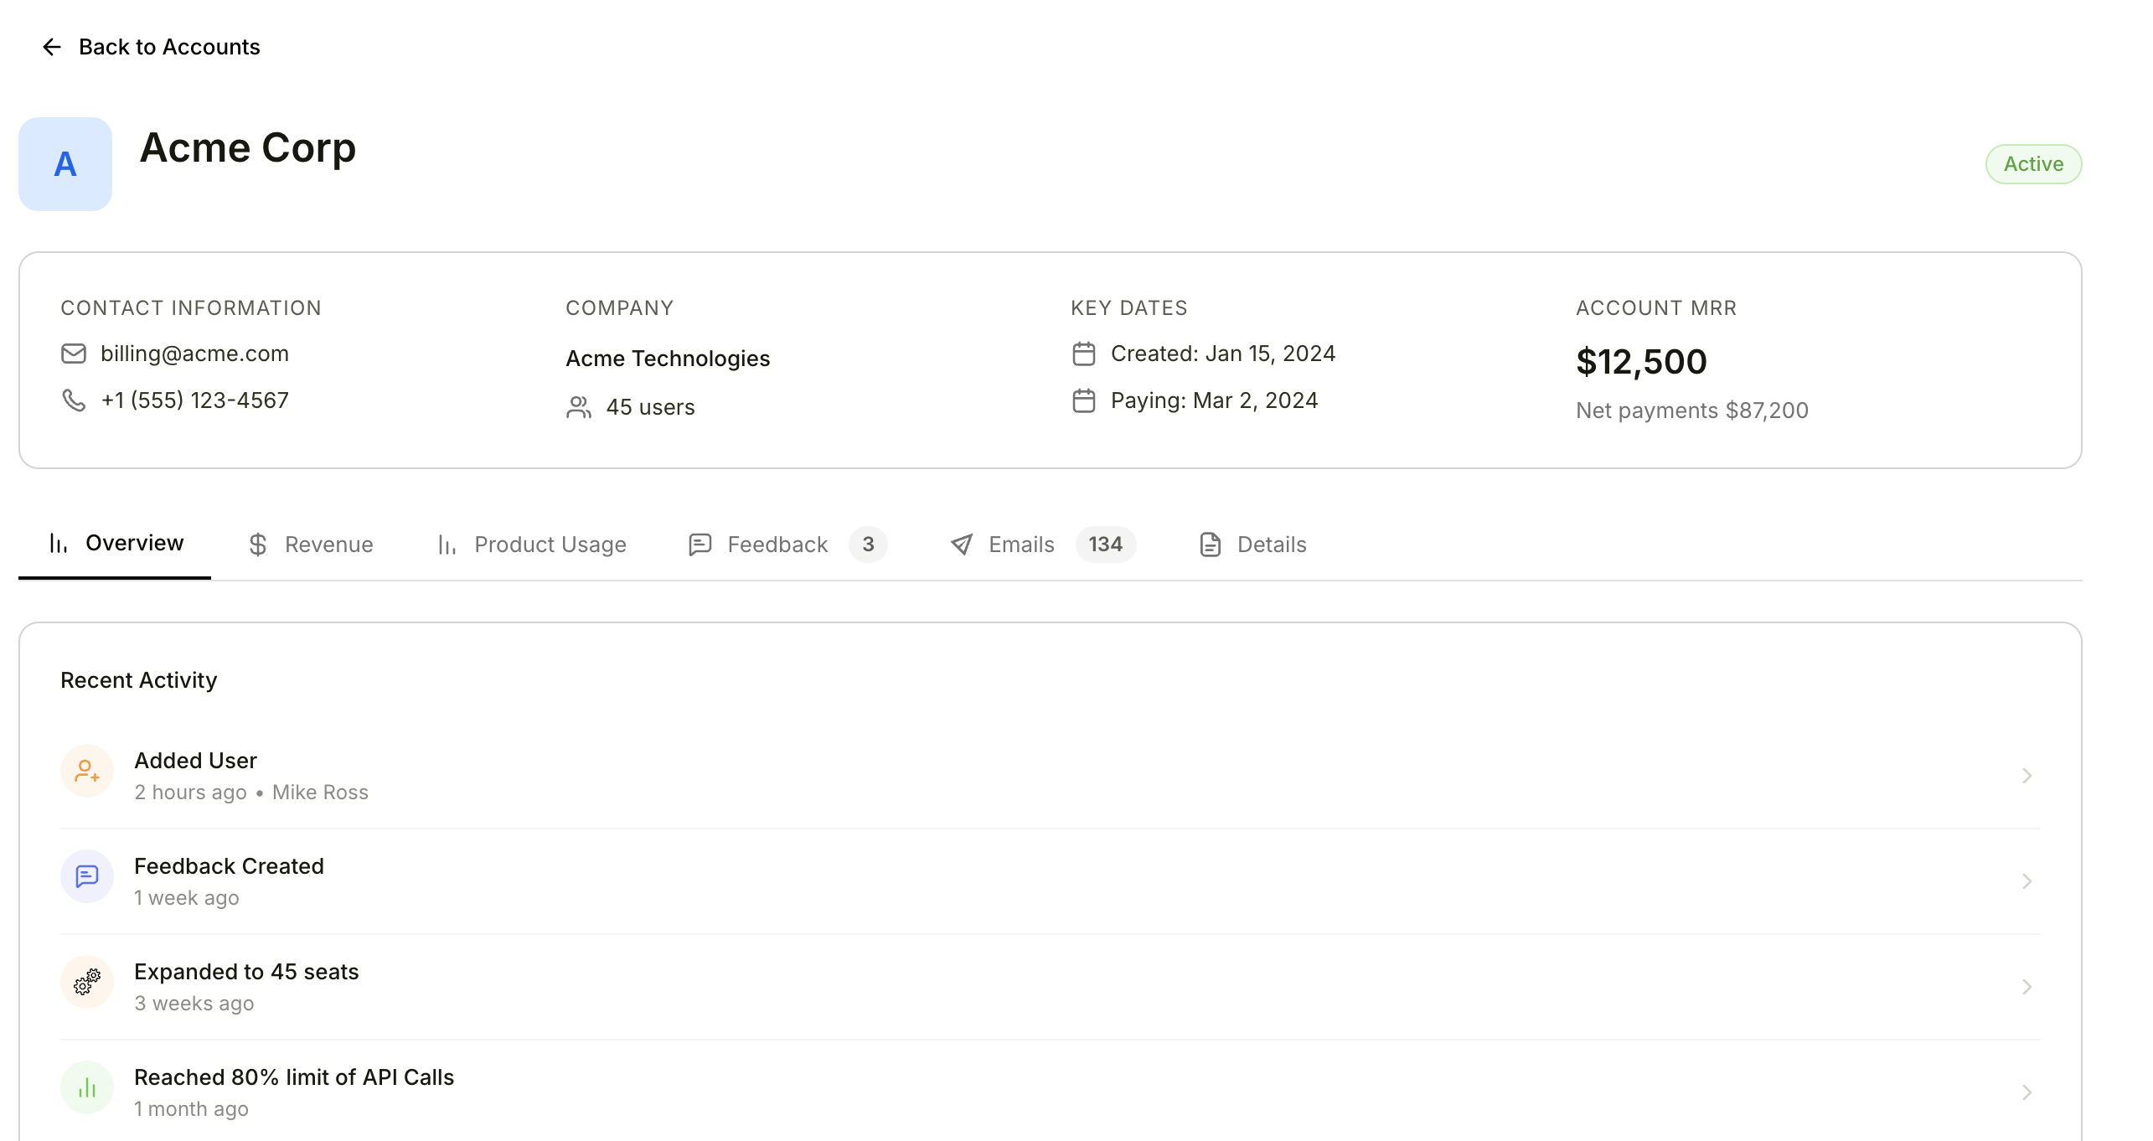Screen dimensions: 2153x1141
Task: Click the Emails count badge 134
Action: pyautogui.click(x=1106, y=545)
